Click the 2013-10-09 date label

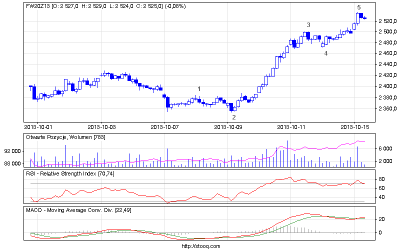pyautogui.click(x=228, y=127)
